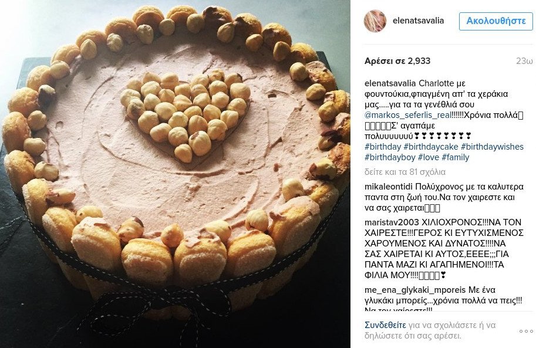This screenshot has width=536, height=348.
Task: Open the #birthdayboy hashtag
Action: point(390,157)
